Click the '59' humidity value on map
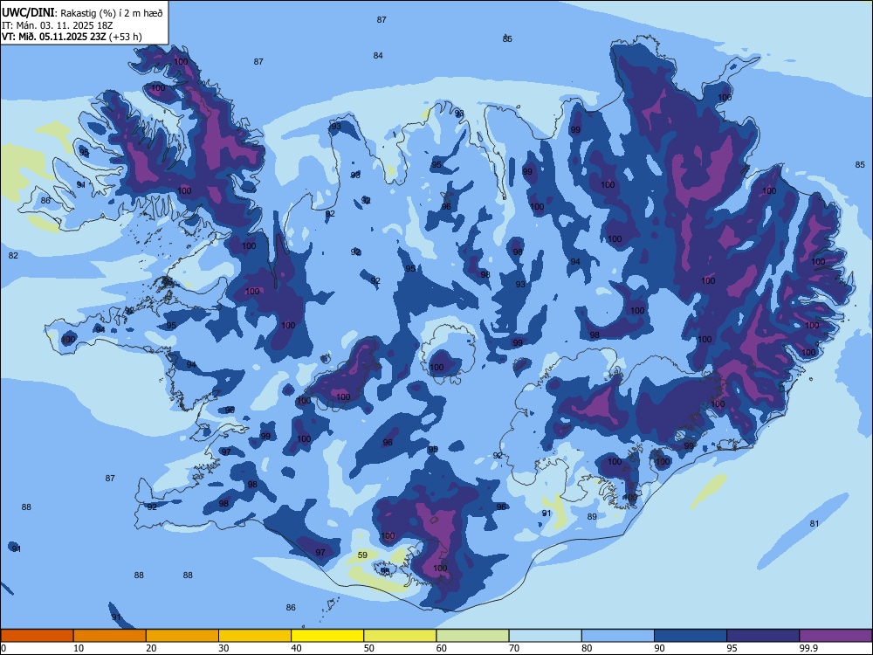The width and height of the screenshot is (873, 655). pos(362,555)
